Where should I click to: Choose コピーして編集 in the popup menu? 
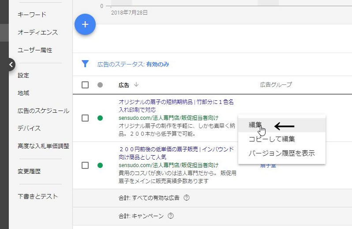point(272,139)
